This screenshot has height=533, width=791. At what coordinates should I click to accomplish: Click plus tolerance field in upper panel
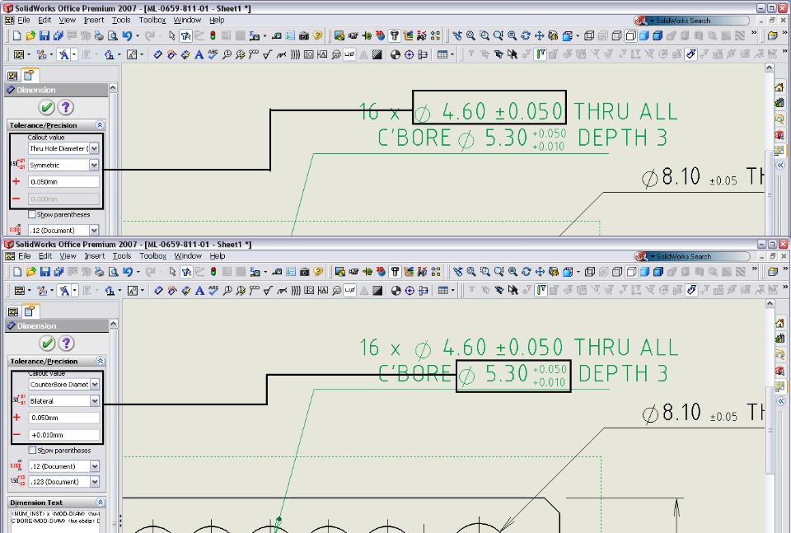[x=63, y=181]
